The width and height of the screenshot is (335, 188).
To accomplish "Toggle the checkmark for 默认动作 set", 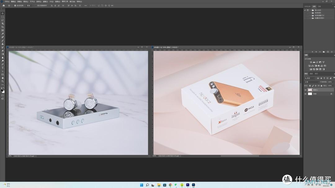I will [305, 10].
